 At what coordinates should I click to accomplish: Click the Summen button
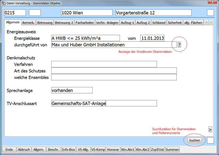[172, 150]
